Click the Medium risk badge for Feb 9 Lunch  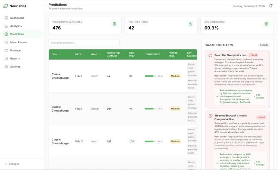click(x=175, y=76)
